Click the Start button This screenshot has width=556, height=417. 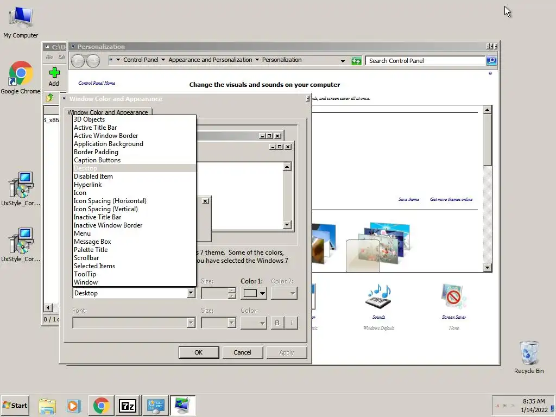pos(15,405)
